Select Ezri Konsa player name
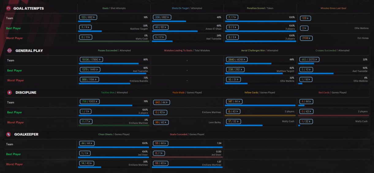This screenshot has width=374, height=173. pyautogui.click(x=362, y=38)
